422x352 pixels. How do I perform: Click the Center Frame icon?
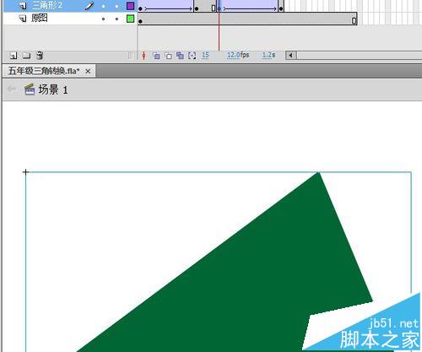143,56
